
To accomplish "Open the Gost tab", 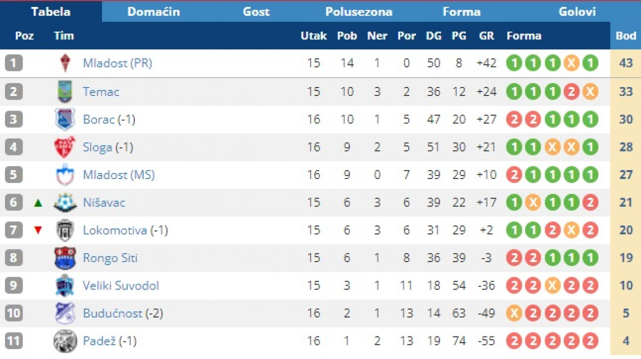I will pyautogui.click(x=256, y=12).
